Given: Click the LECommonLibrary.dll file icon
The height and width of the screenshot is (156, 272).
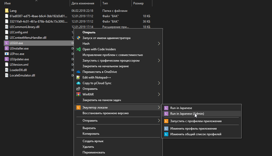Looking at the screenshot, I should point(7,27).
